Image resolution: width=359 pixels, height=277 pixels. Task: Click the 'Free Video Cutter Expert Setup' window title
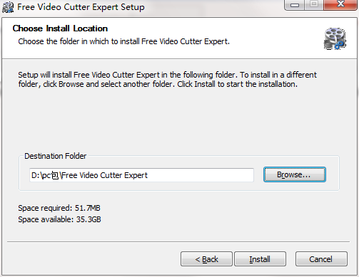point(81,7)
